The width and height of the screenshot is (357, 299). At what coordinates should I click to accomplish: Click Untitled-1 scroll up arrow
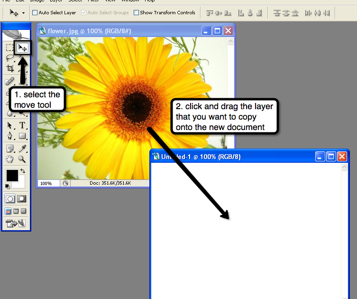(344, 167)
